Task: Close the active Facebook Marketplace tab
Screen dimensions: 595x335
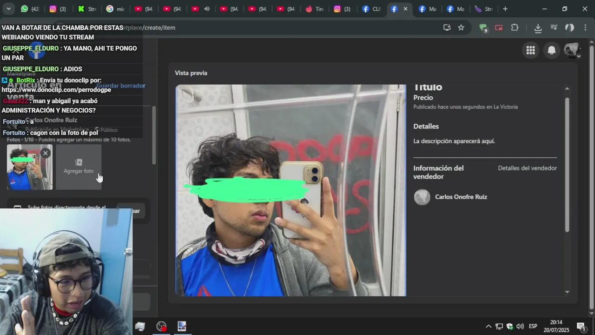Action: 405,9
